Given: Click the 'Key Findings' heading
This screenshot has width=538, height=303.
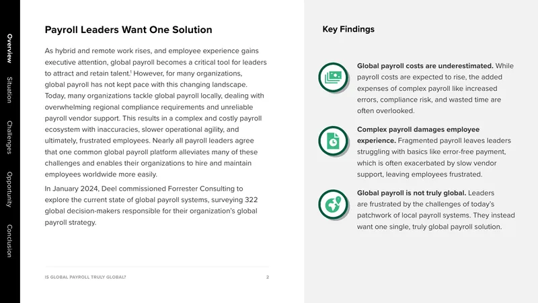Looking at the screenshot, I should click(348, 29).
